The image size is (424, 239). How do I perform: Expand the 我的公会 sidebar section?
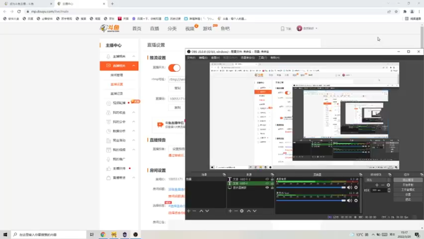click(134, 122)
